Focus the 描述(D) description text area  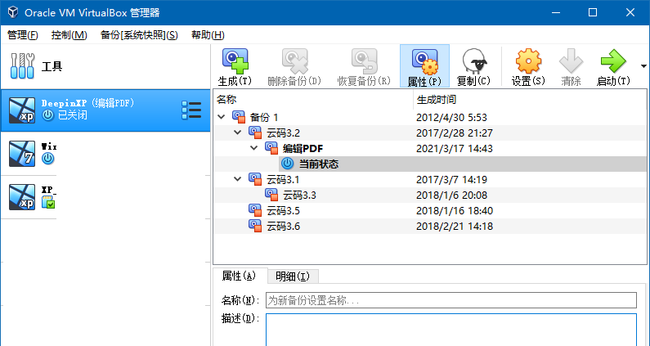click(x=451, y=330)
